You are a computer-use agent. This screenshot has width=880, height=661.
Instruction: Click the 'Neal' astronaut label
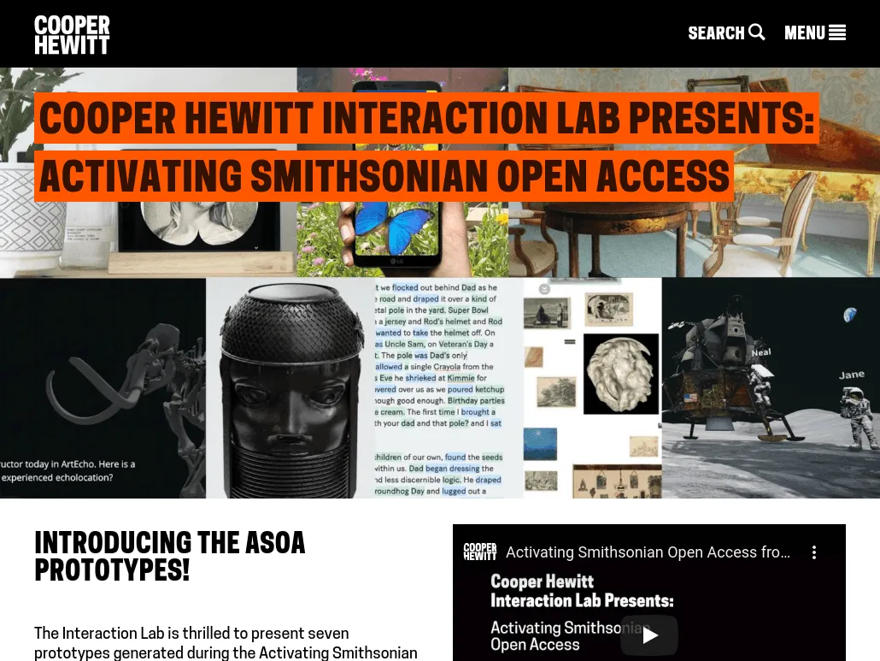click(761, 352)
